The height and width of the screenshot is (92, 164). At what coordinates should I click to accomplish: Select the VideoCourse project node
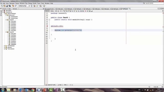coord(9,12)
